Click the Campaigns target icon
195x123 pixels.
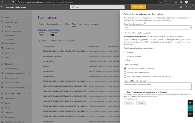coord(2,112)
